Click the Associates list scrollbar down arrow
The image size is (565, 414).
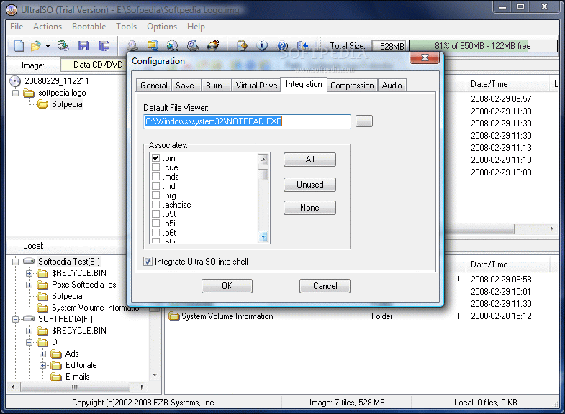point(263,236)
